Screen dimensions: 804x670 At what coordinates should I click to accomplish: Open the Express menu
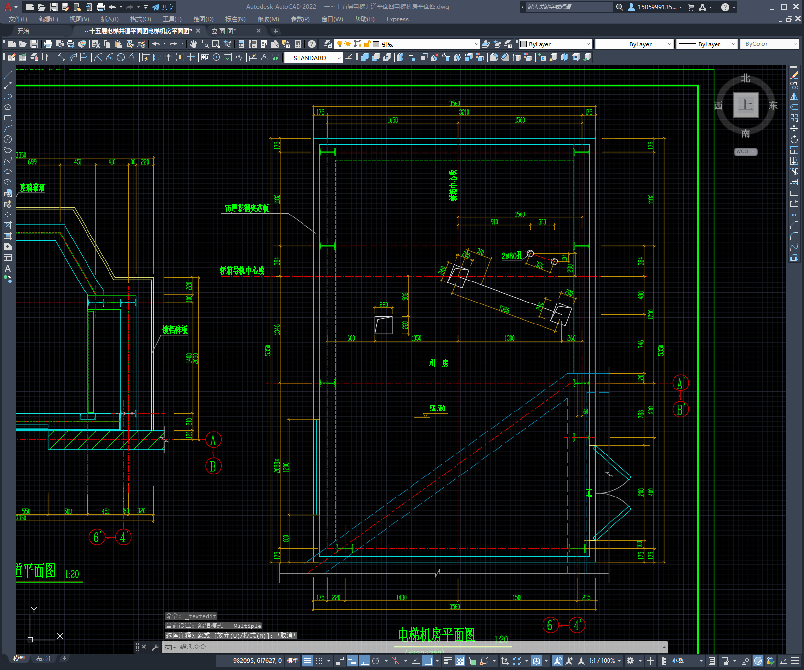click(x=397, y=19)
